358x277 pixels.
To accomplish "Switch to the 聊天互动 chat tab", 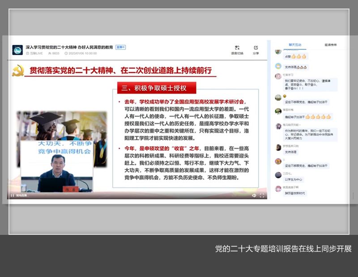I will click(x=295, y=45).
